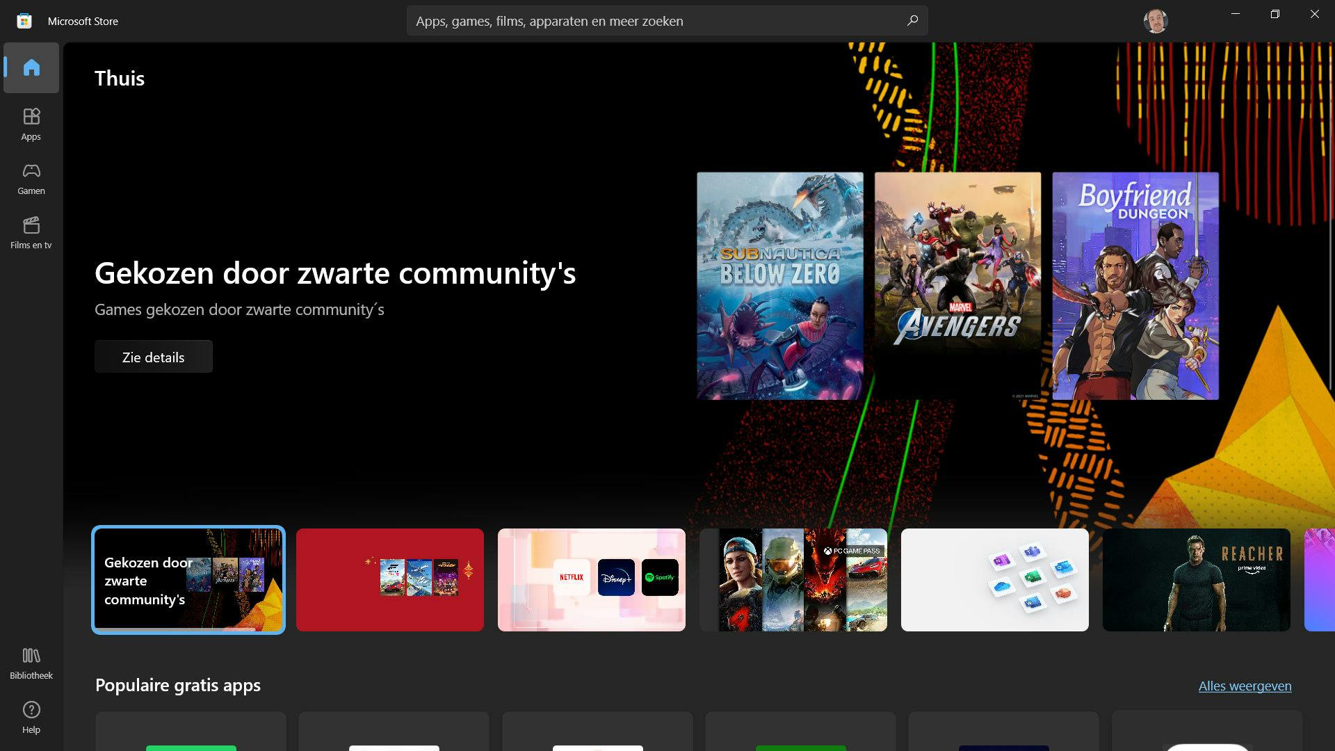The image size is (1335, 751).
Task: Open the Home (Thuis) sidebar icon
Action: (x=31, y=67)
